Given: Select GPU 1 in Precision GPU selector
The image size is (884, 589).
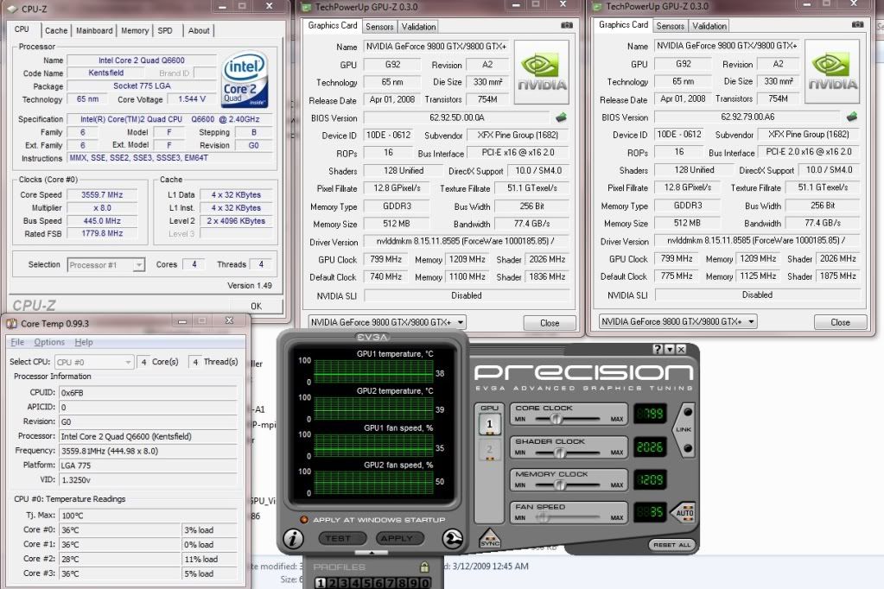Looking at the screenshot, I should pos(489,424).
